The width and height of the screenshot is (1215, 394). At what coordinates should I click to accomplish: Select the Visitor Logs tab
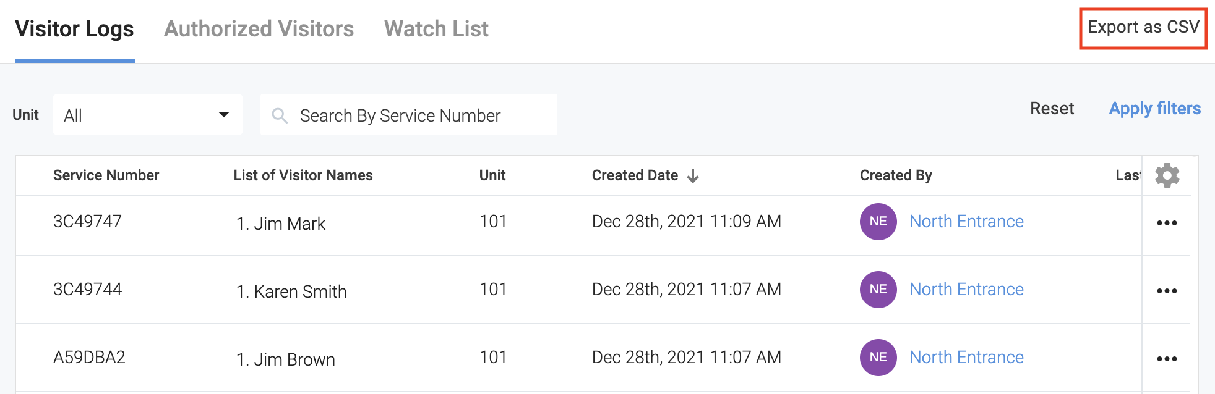(74, 29)
